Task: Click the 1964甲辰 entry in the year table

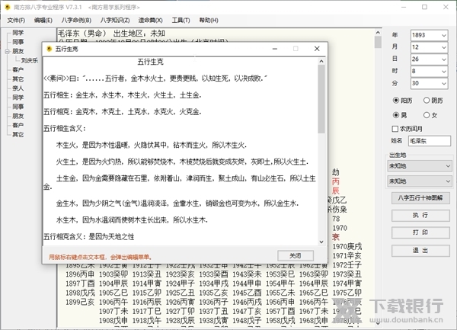Action: coord(314,284)
